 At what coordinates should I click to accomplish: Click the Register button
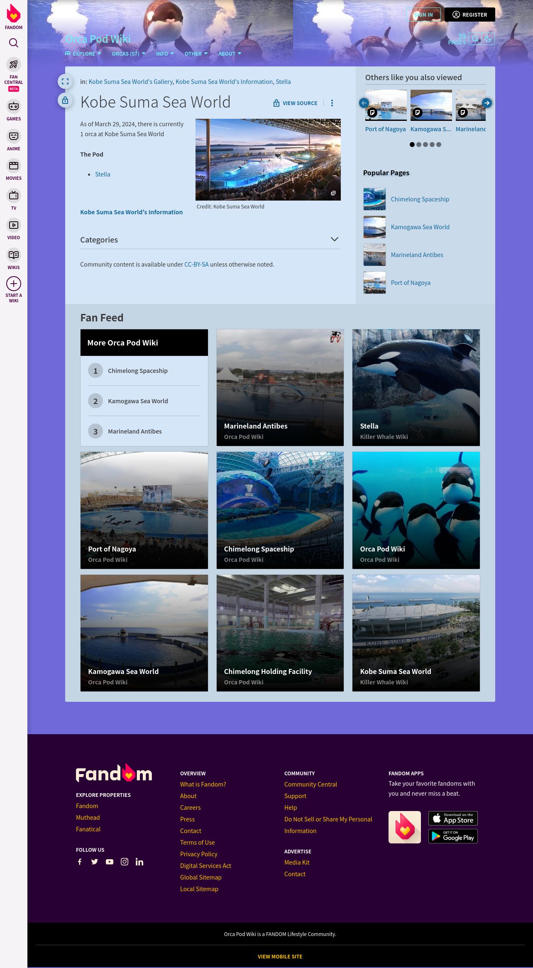[x=470, y=15]
